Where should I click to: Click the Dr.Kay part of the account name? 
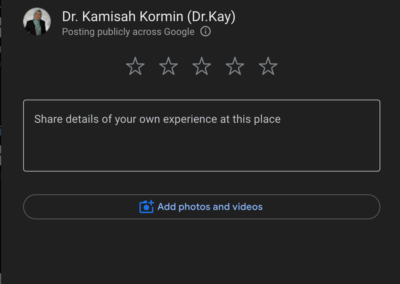[x=211, y=16]
